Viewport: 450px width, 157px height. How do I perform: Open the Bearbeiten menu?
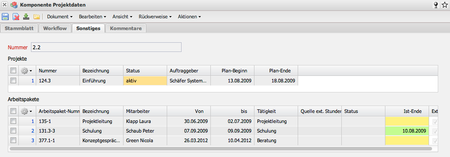[93, 17]
